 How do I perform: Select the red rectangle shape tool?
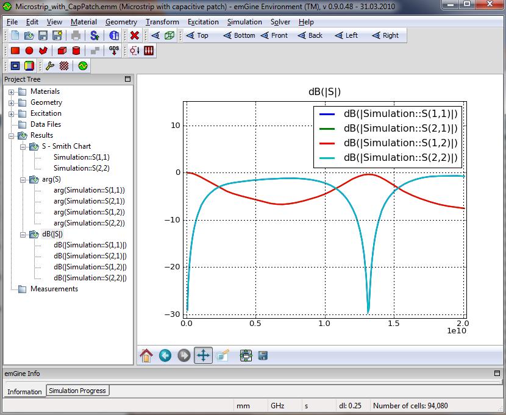tap(15, 51)
